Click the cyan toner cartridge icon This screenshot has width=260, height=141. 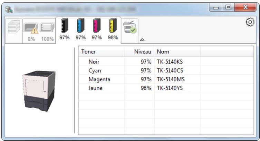(80, 26)
